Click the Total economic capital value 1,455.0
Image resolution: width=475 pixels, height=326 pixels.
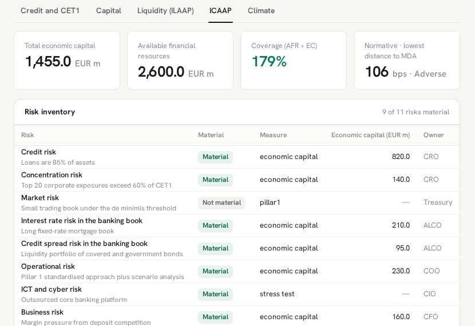tap(48, 61)
